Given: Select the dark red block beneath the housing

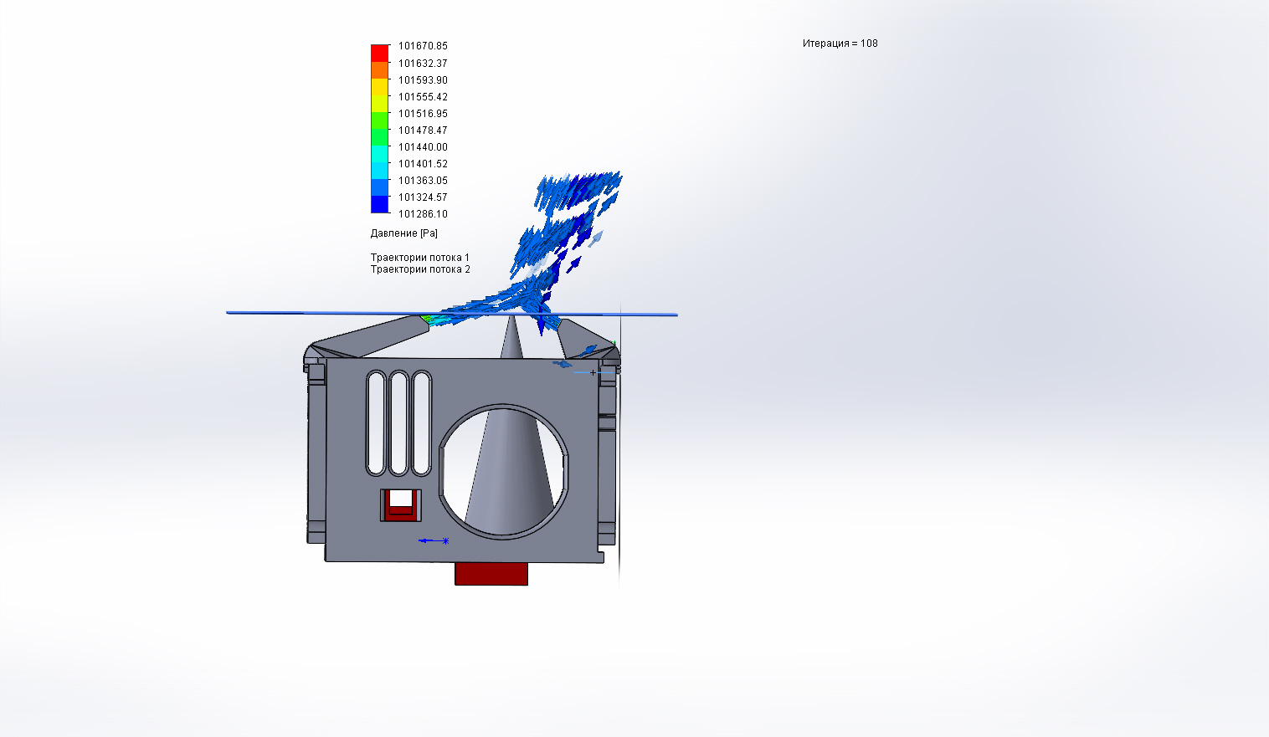Looking at the screenshot, I should tap(491, 574).
